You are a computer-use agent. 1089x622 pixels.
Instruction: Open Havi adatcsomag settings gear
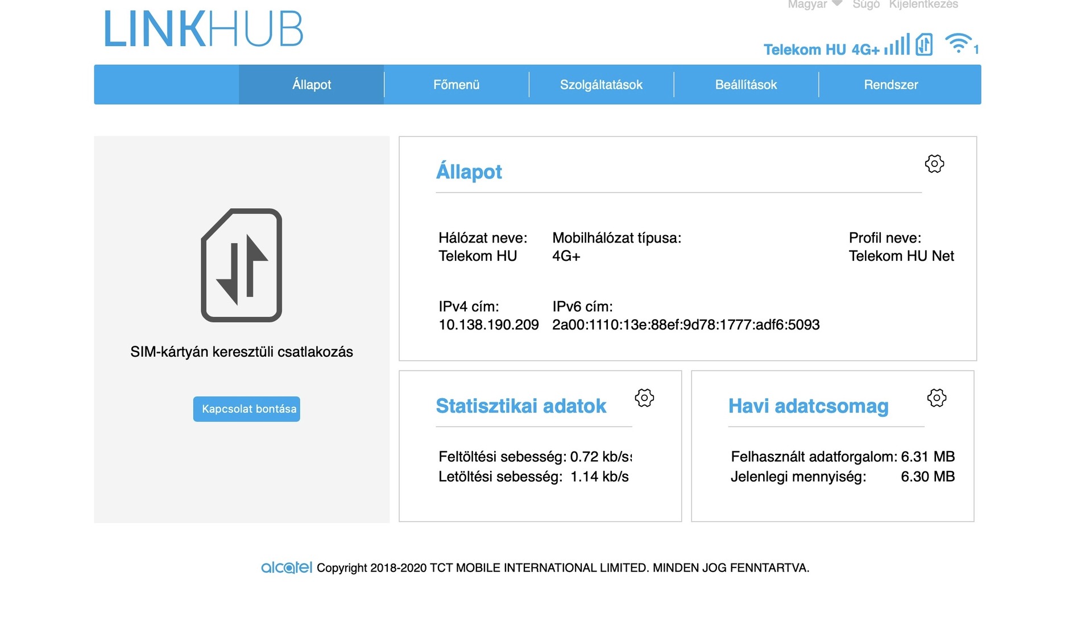(937, 398)
